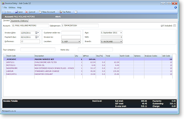Click the small page icon after Tax Rates

point(76,12)
